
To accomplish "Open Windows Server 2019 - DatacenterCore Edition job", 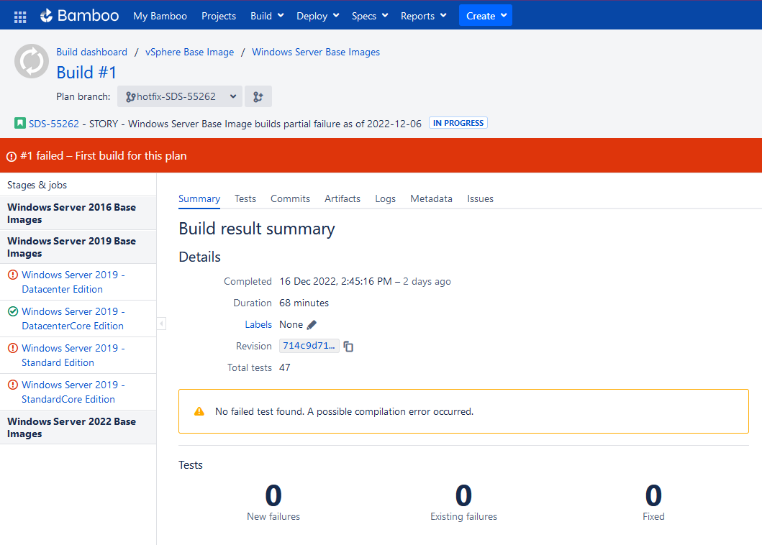I will [73, 319].
